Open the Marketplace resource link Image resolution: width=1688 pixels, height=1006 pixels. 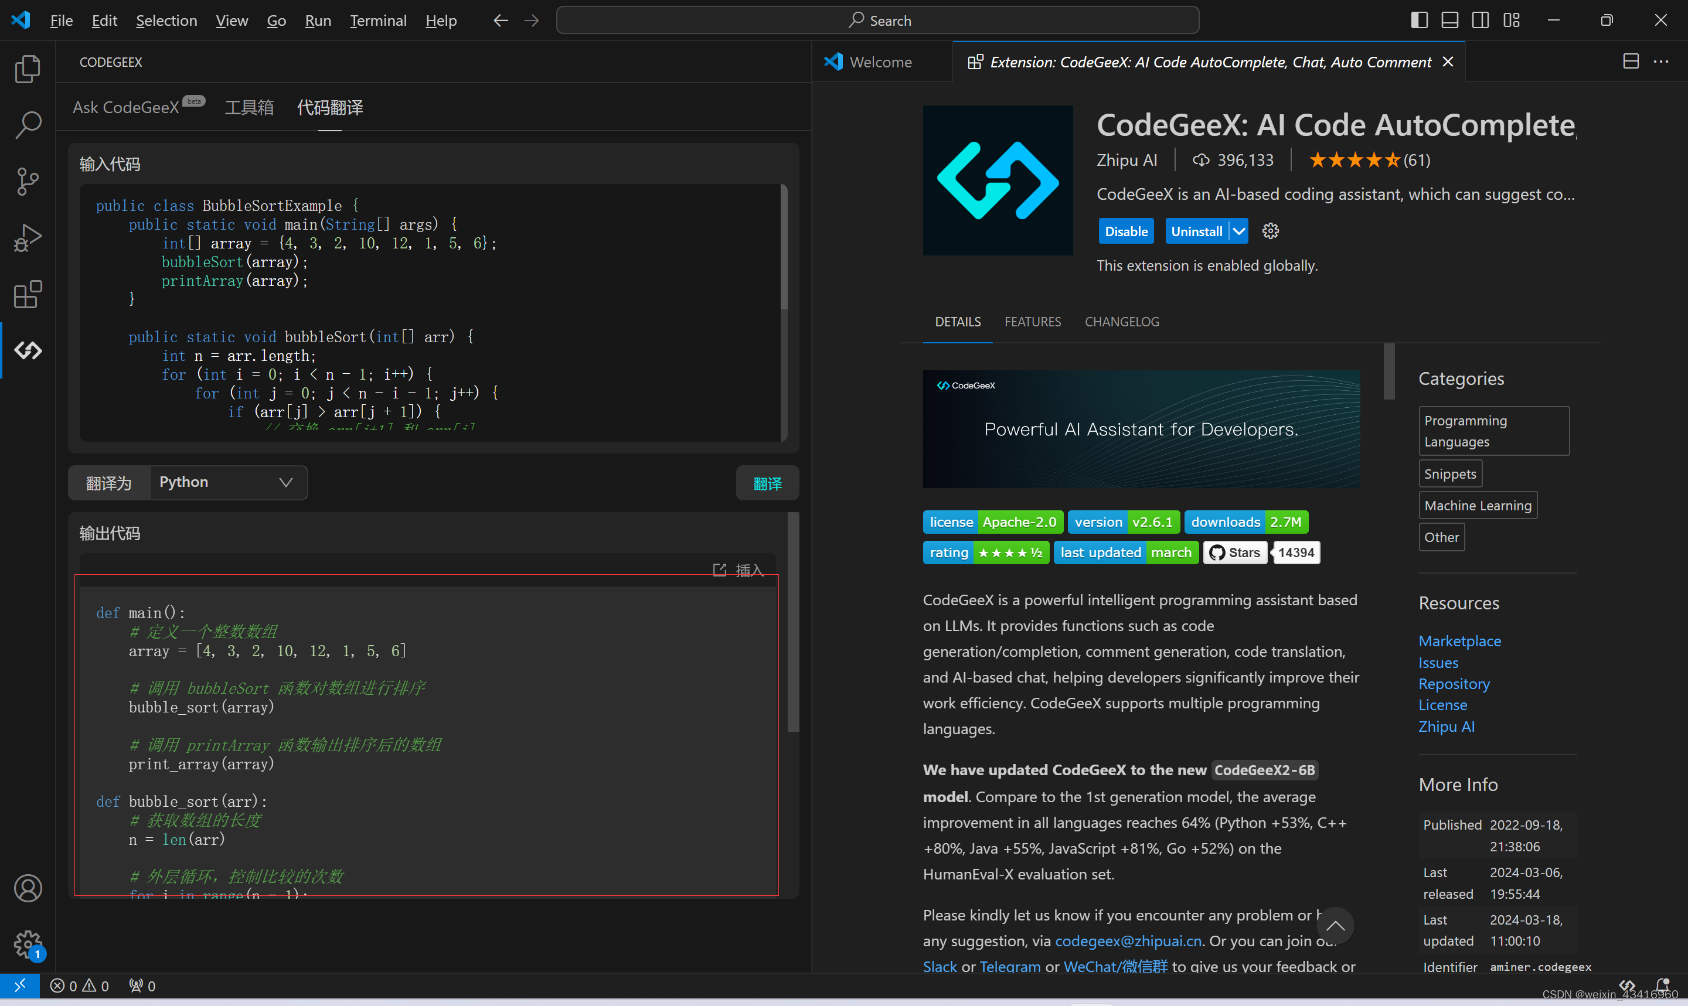click(1459, 640)
